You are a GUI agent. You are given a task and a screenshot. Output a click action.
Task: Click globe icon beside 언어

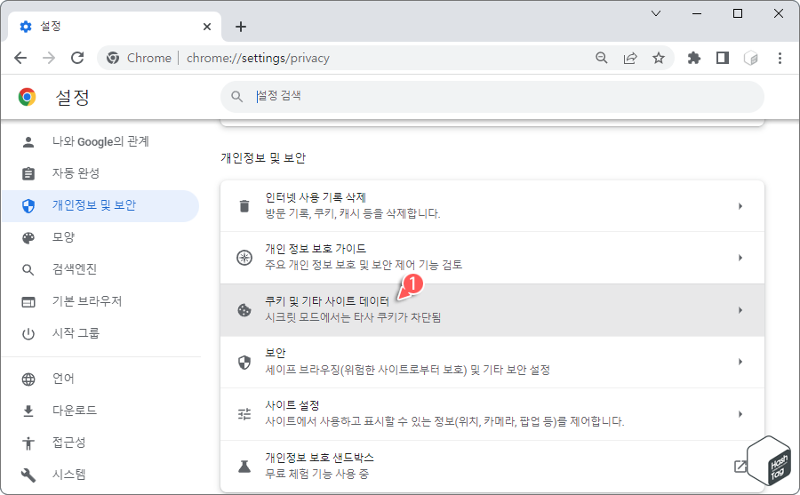[28, 379]
